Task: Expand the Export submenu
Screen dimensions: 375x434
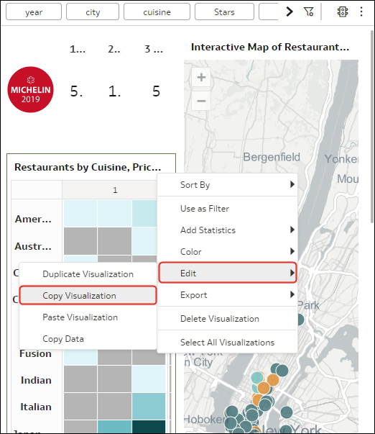Action: [228, 295]
